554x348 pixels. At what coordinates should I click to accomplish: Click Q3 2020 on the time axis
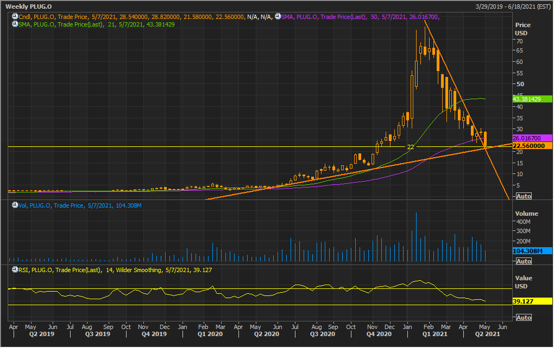(x=323, y=334)
